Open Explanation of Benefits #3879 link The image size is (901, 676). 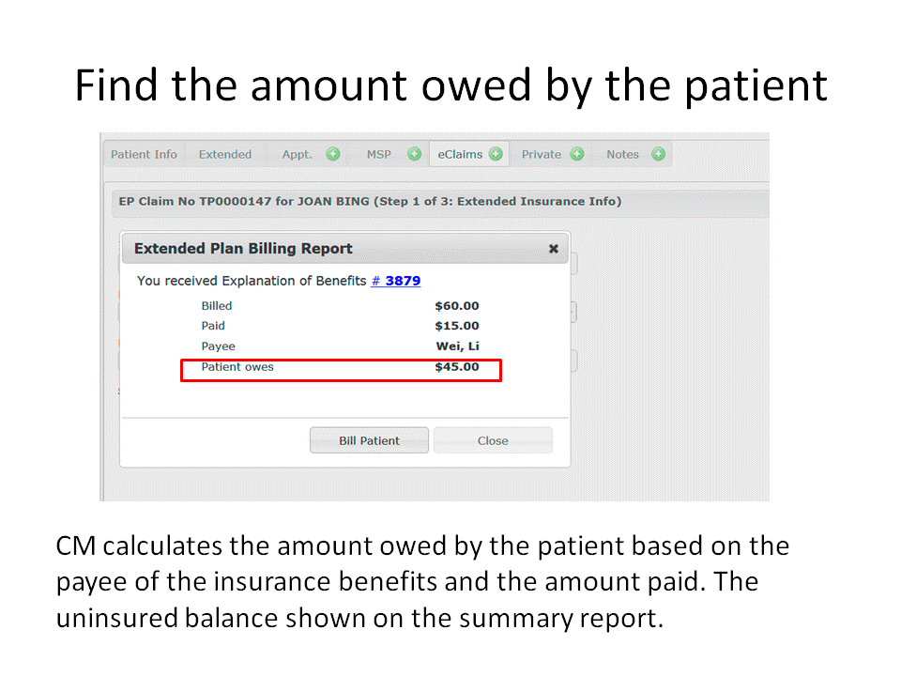pos(396,281)
